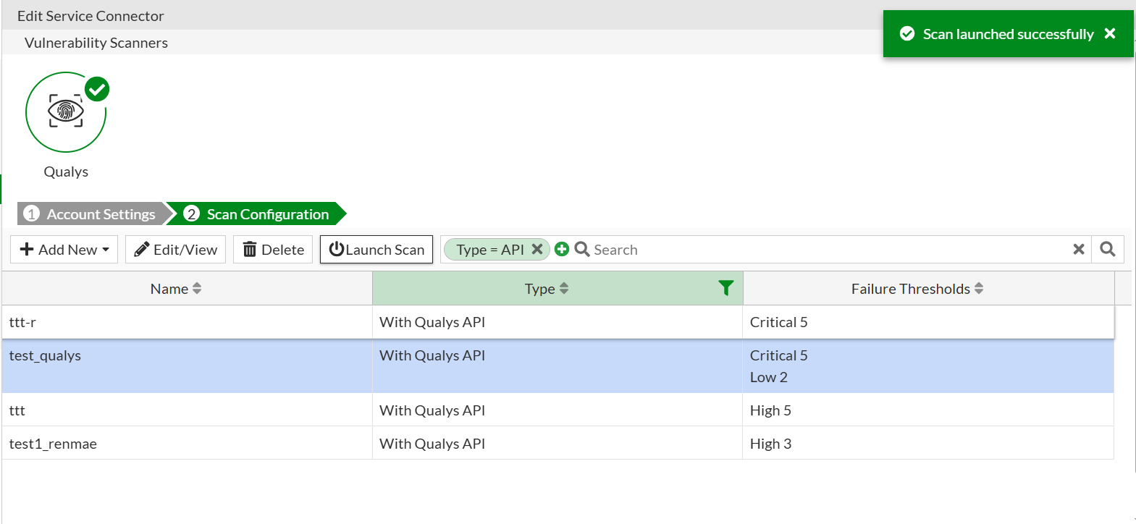Click the Edit/View button
This screenshot has width=1136, height=524.
tap(176, 250)
